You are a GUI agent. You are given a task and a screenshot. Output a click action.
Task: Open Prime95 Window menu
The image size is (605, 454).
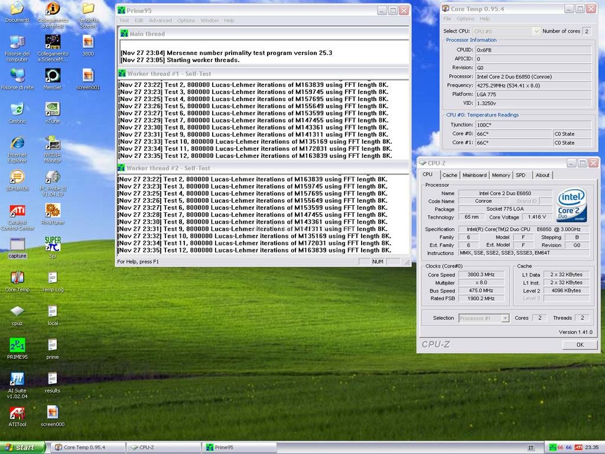click(210, 21)
